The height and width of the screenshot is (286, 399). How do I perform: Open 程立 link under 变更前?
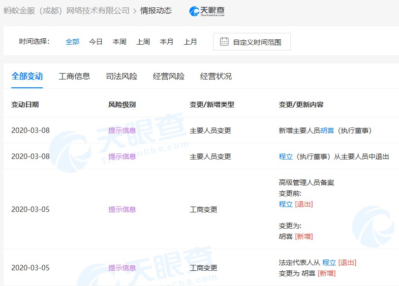click(x=286, y=204)
